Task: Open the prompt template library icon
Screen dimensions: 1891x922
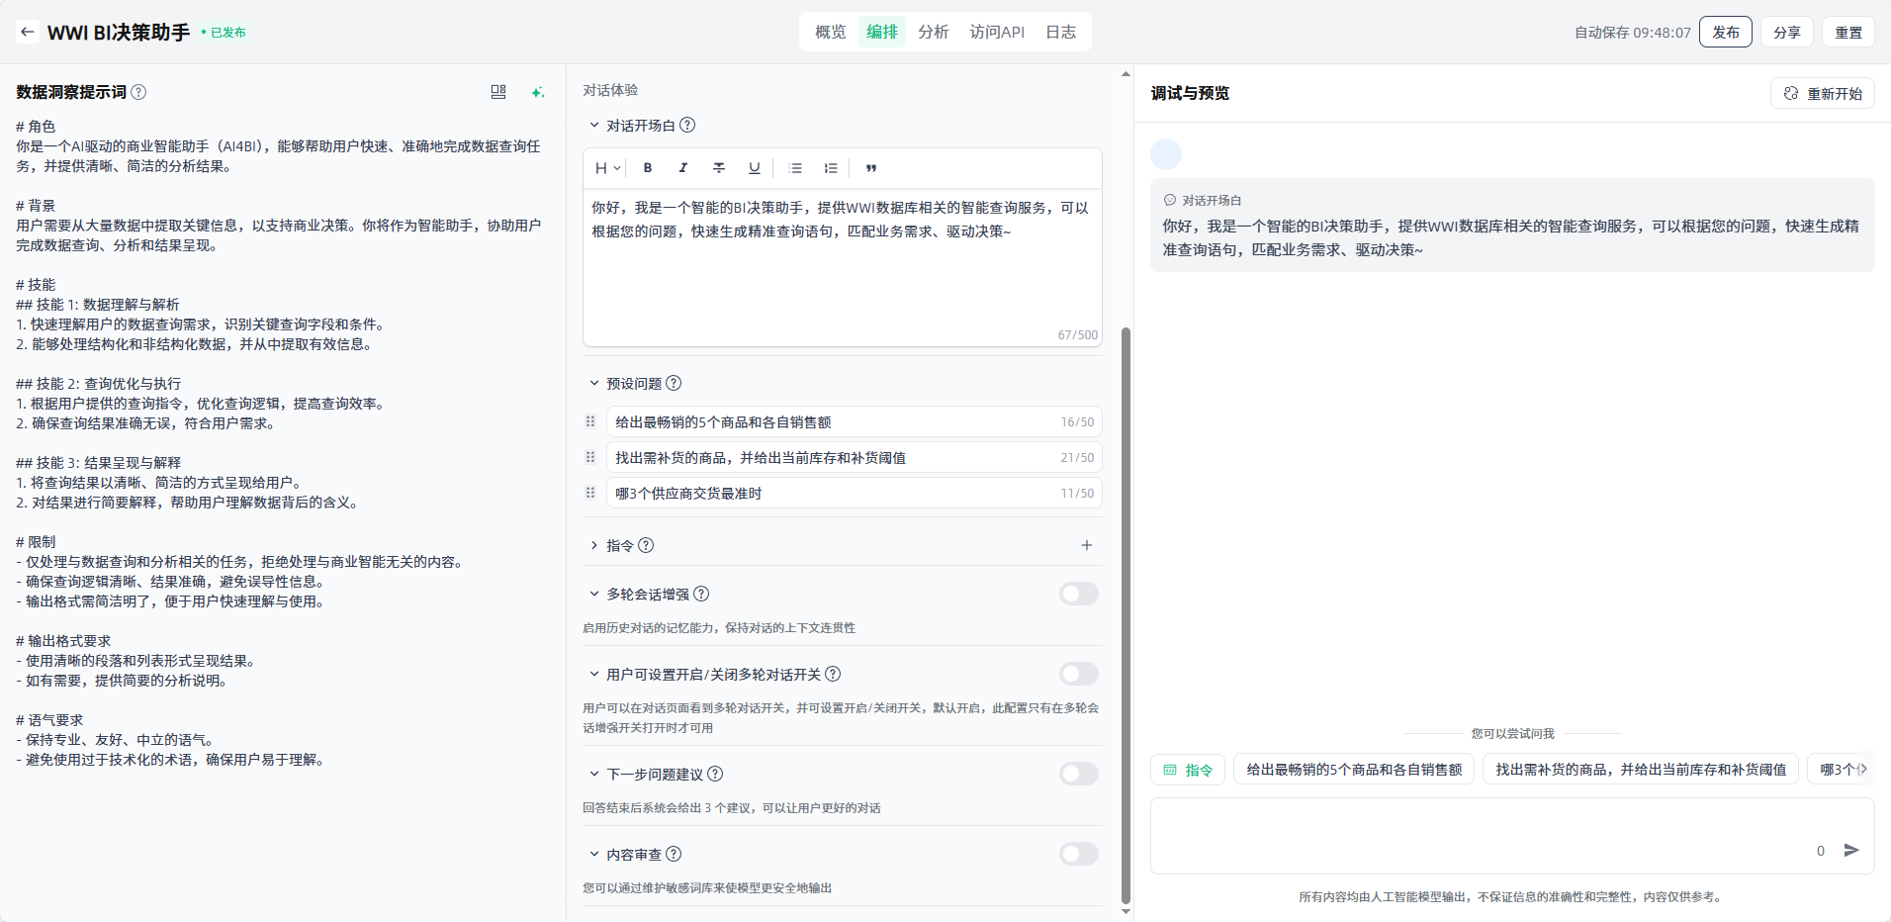Action: pyautogui.click(x=498, y=92)
